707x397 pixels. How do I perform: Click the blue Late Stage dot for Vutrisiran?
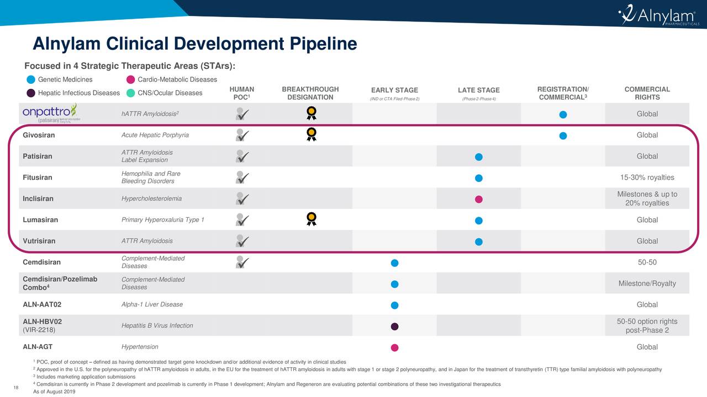click(x=479, y=242)
